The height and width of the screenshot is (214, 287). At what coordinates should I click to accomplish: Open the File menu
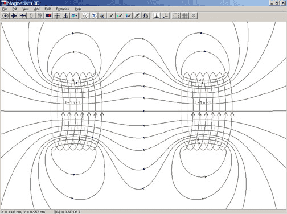click(5, 9)
